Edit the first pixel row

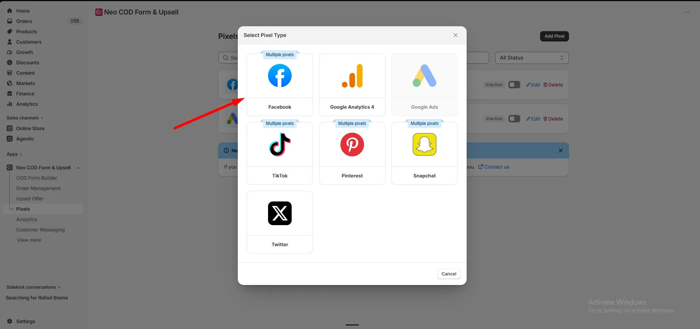click(533, 85)
